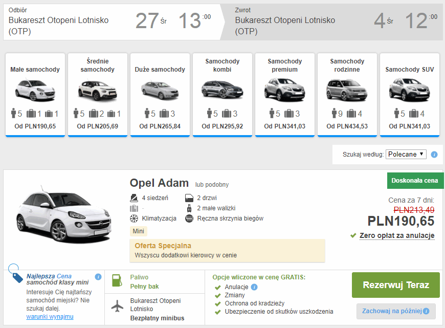Click Zero opłat za anulację link
445x328 pixels.
point(396,236)
